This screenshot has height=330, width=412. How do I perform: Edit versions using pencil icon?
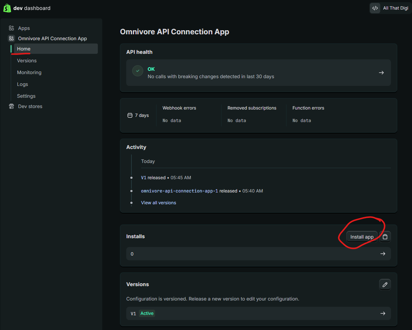click(385, 285)
